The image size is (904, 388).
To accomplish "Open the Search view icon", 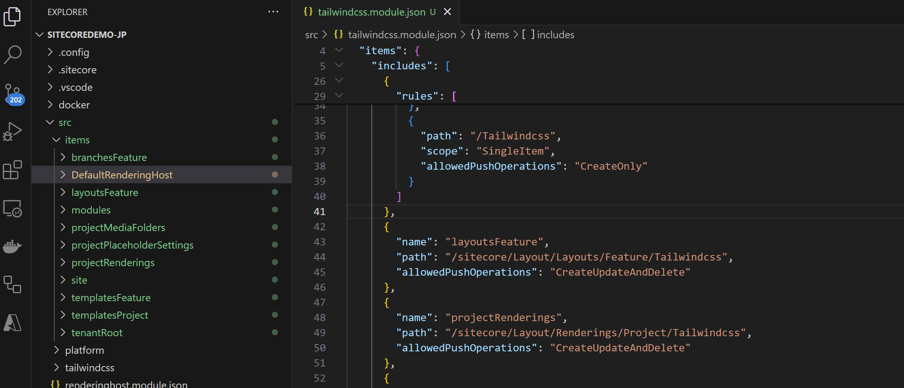I will [x=12, y=55].
